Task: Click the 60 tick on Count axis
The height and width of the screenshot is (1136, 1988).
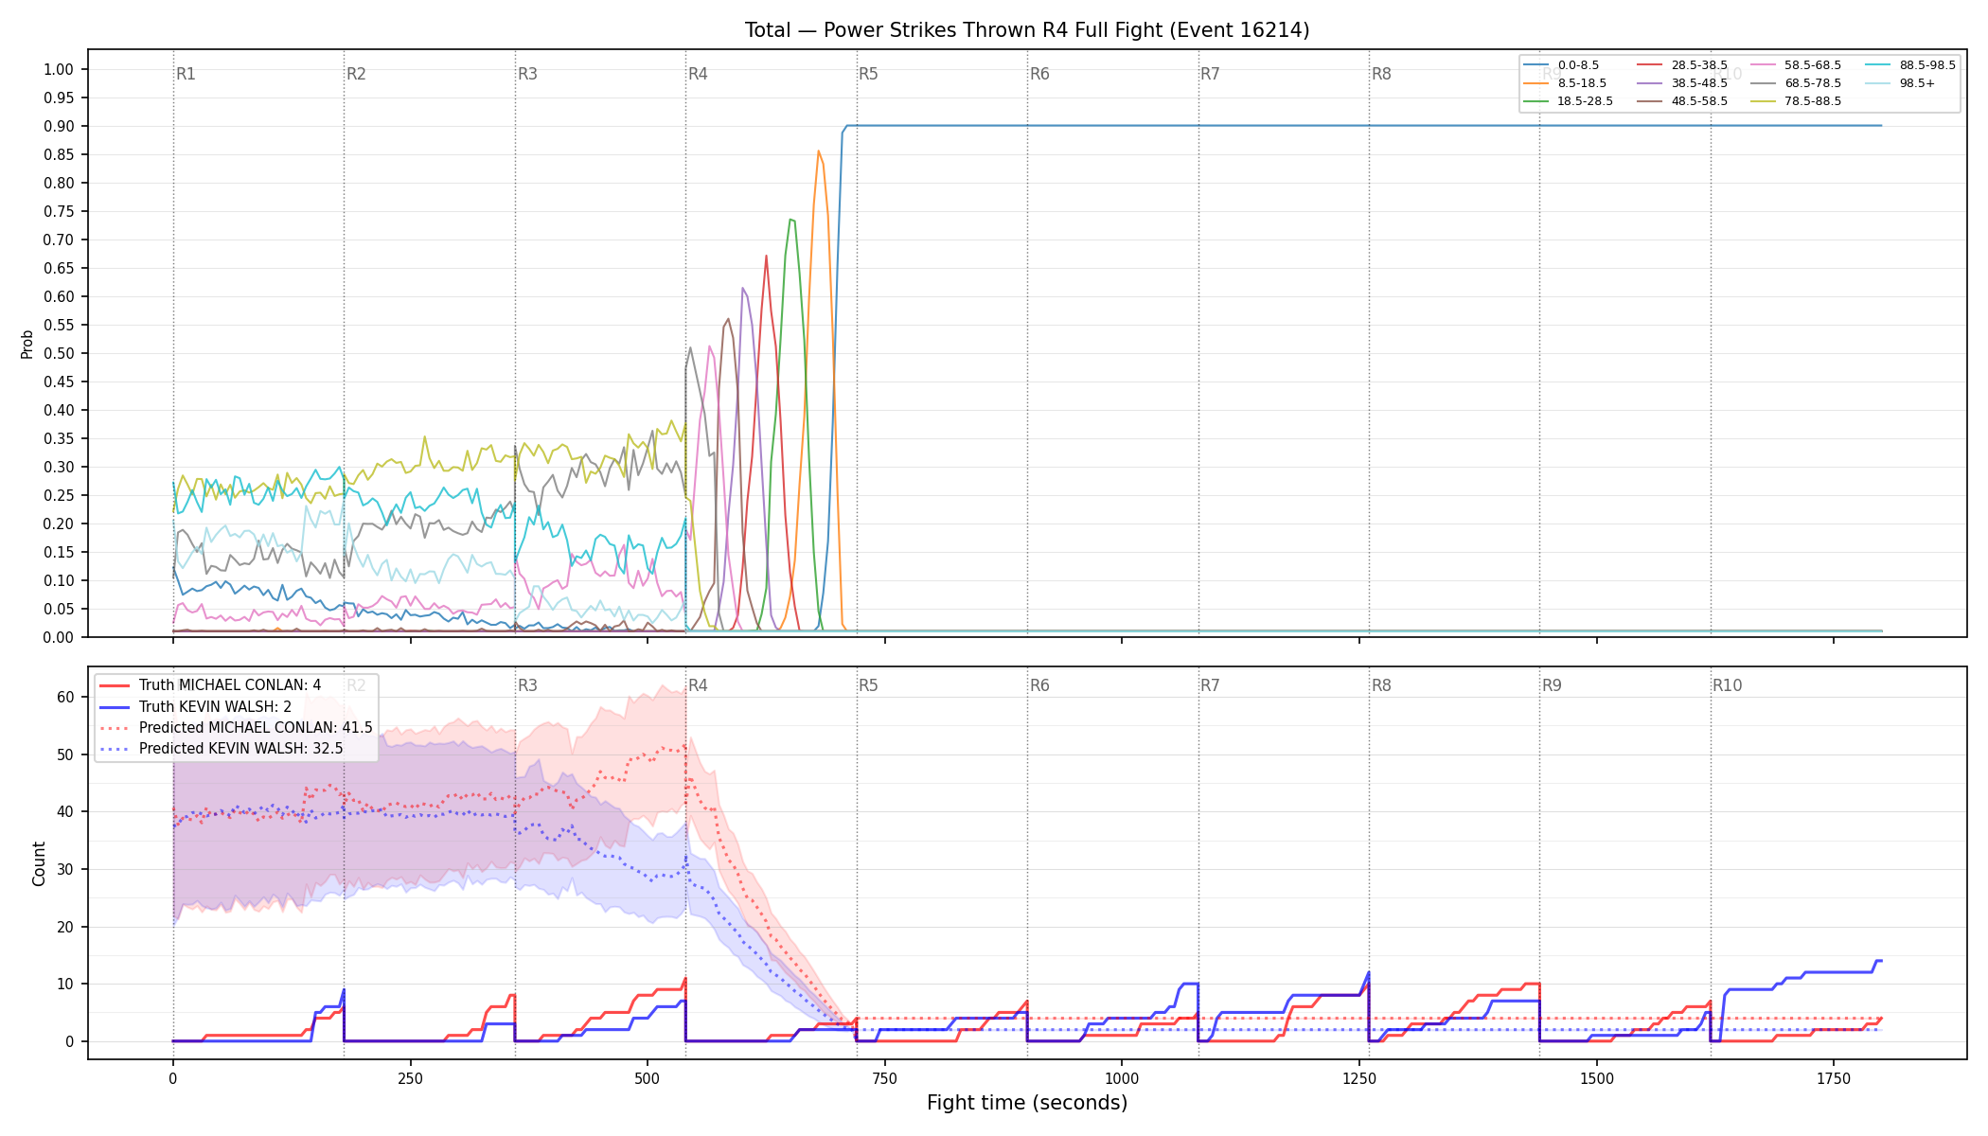Action: click(x=65, y=697)
